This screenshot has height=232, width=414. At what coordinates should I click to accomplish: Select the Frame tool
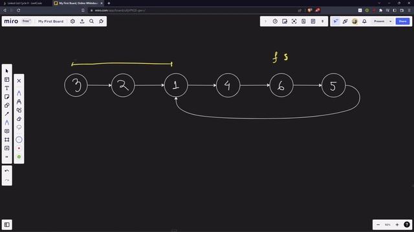(7, 140)
